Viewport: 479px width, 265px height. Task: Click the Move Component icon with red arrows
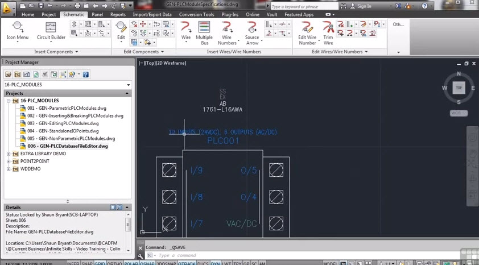coord(143,24)
